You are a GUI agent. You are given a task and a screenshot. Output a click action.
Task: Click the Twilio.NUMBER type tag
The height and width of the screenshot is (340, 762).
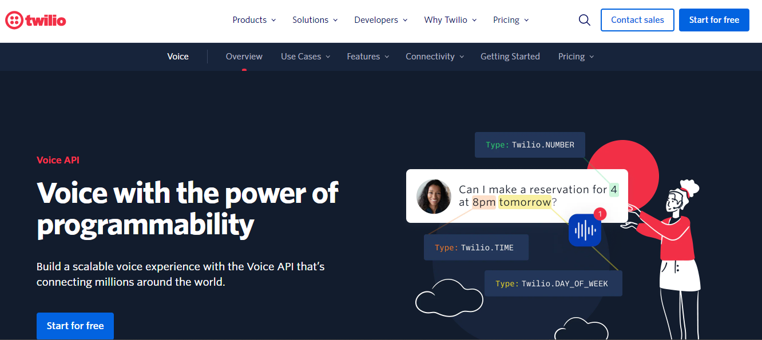pyautogui.click(x=530, y=145)
